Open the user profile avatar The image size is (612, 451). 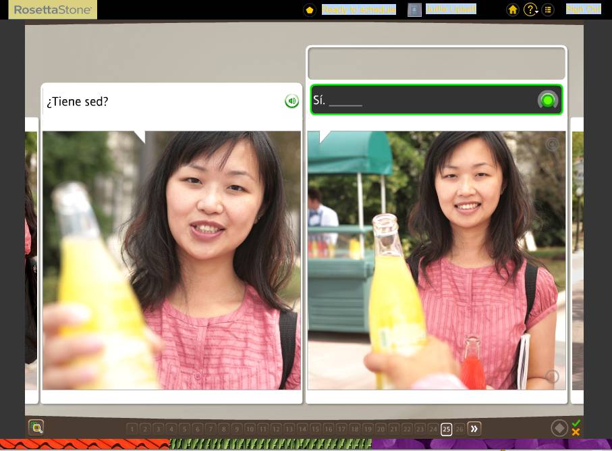414,9
